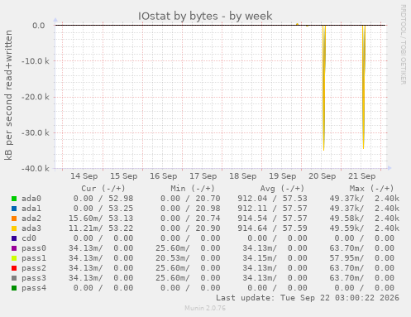Click the yellow spike on 21 Sep
The height and width of the screenshot is (317, 411).
click(x=364, y=87)
